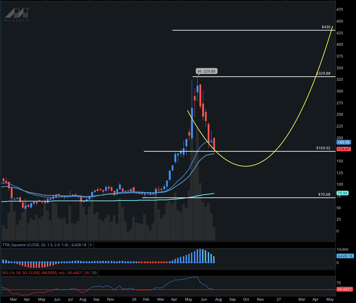The height and width of the screenshot is (303, 356).
Task: Open the TTM_Squeeze study label
Action: (x=36, y=245)
